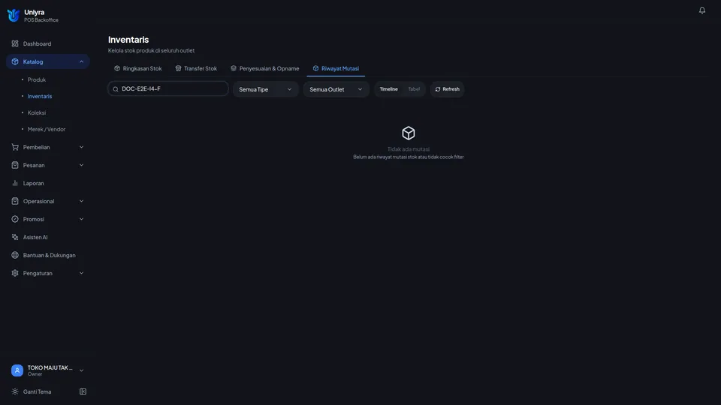
Task: Click the Refresh button
Action: click(x=447, y=89)
